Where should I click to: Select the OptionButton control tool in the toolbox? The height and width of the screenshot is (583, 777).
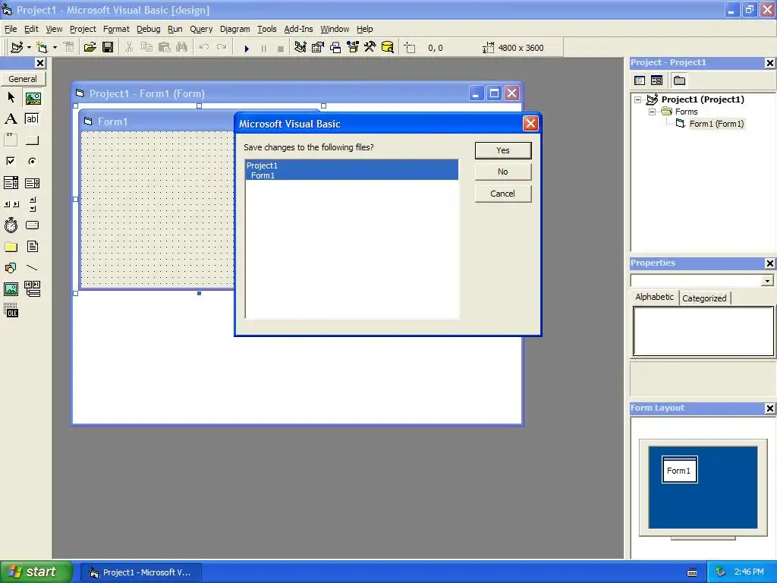[33, 161]
